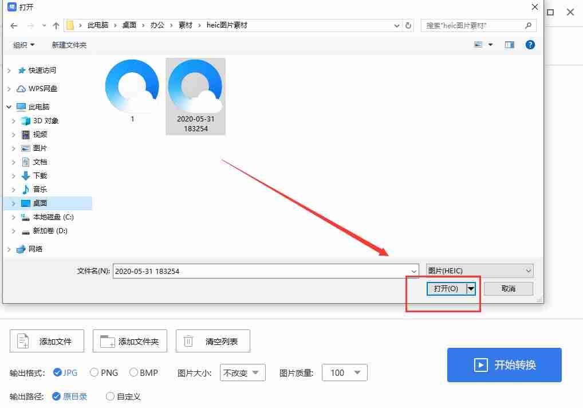583x408 pixels.
Task: Select 原目录 output path
Action: pyautogui.click(x=69, y=397)
